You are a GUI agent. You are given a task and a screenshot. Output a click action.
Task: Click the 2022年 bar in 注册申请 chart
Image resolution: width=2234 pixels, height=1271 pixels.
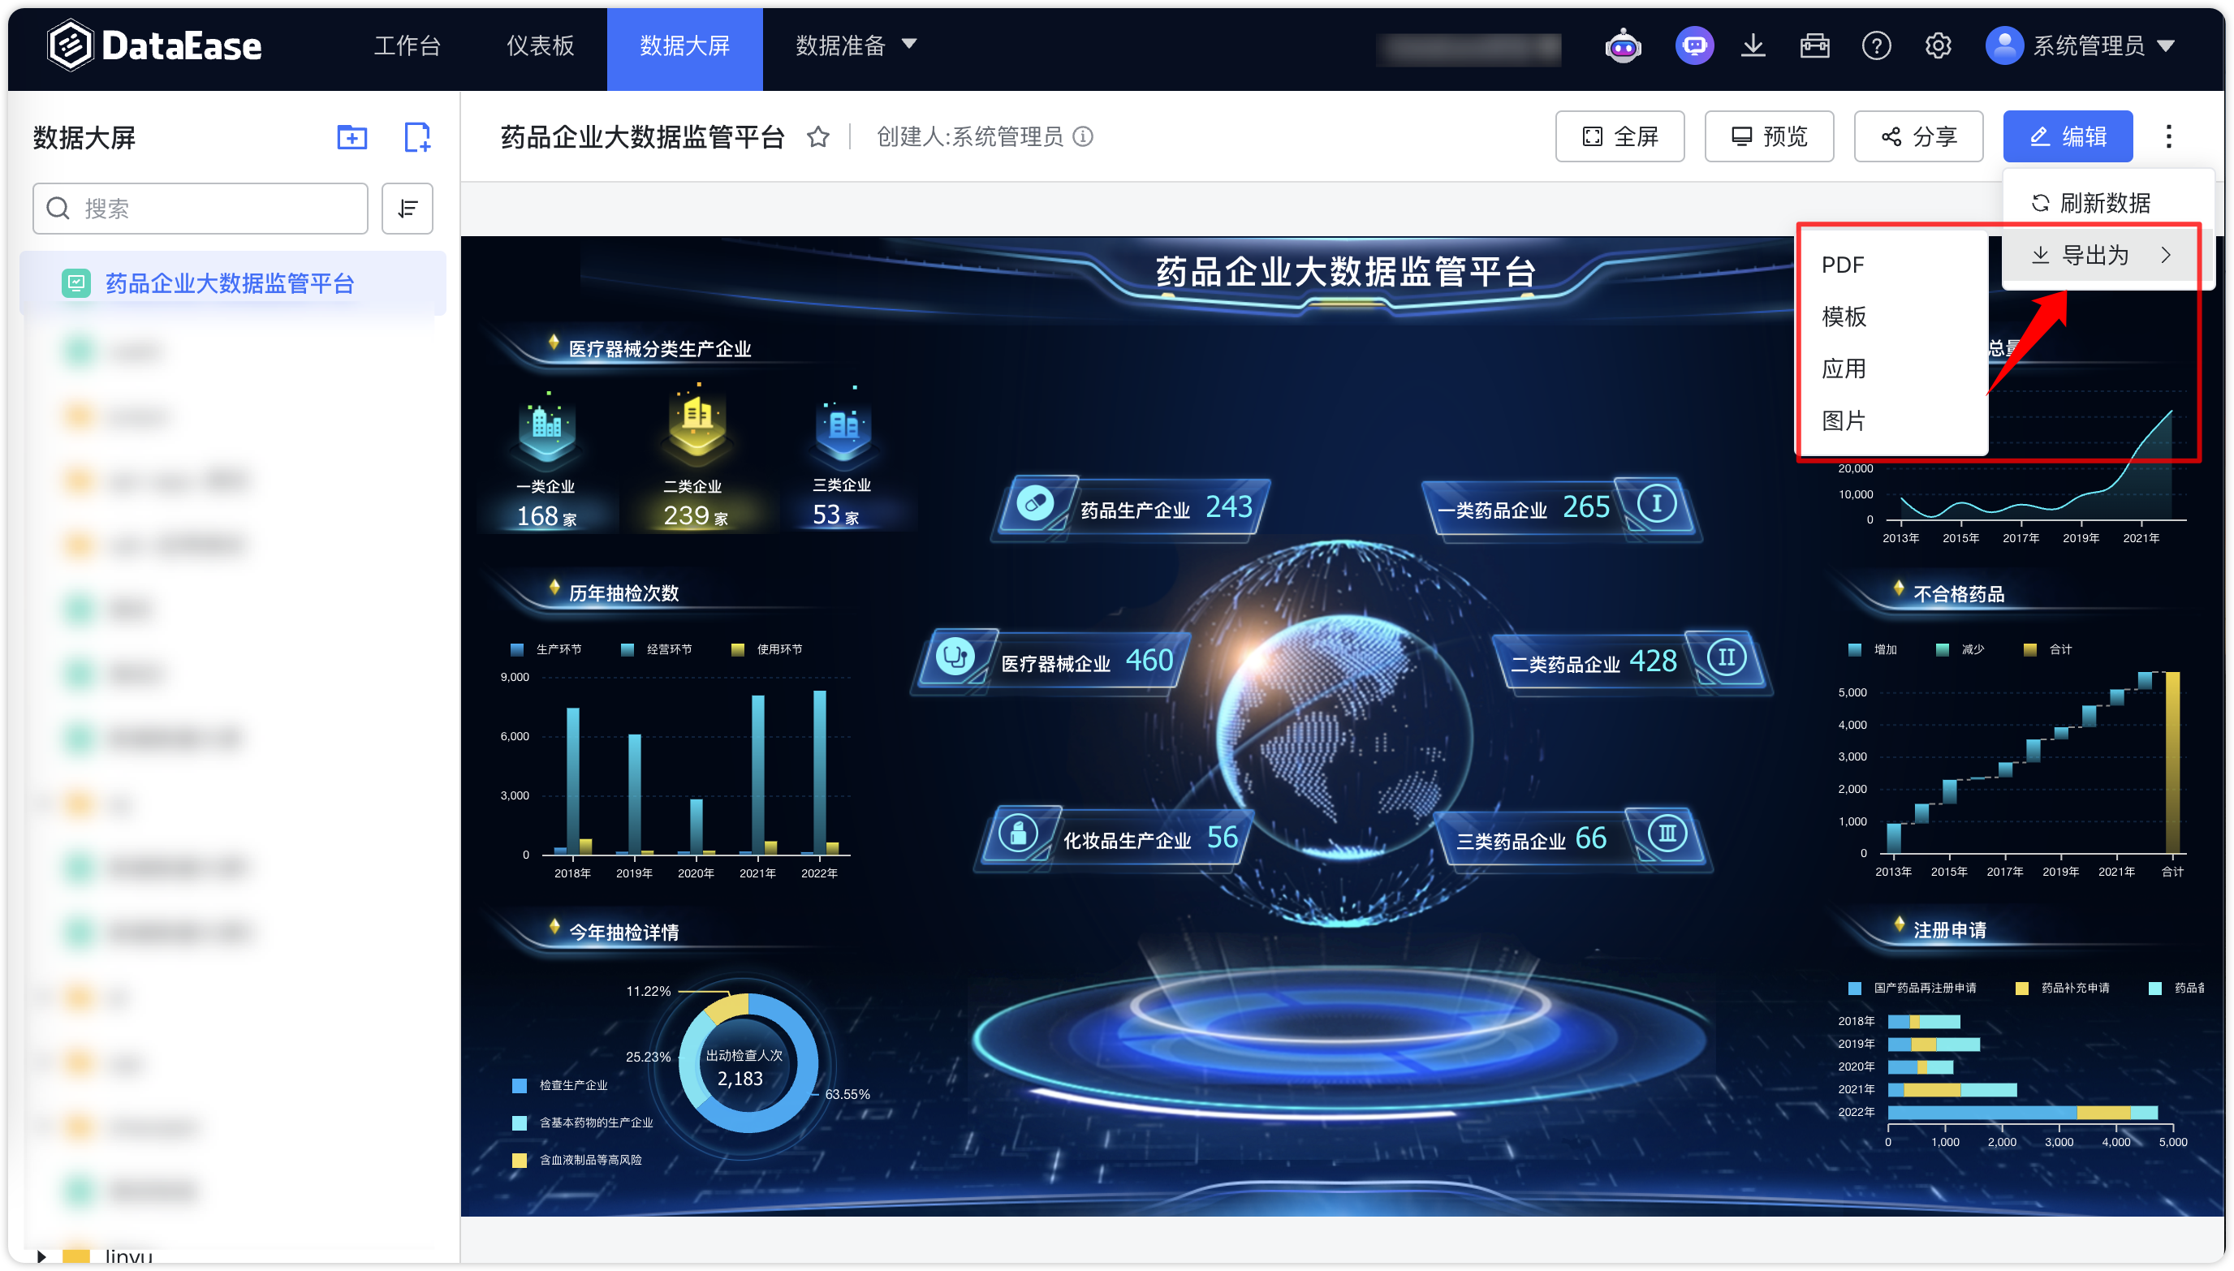[x=2022, y=1112]
